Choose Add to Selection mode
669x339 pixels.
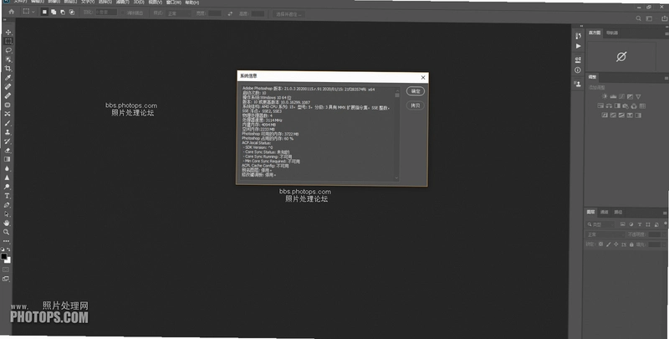(54, 13)
